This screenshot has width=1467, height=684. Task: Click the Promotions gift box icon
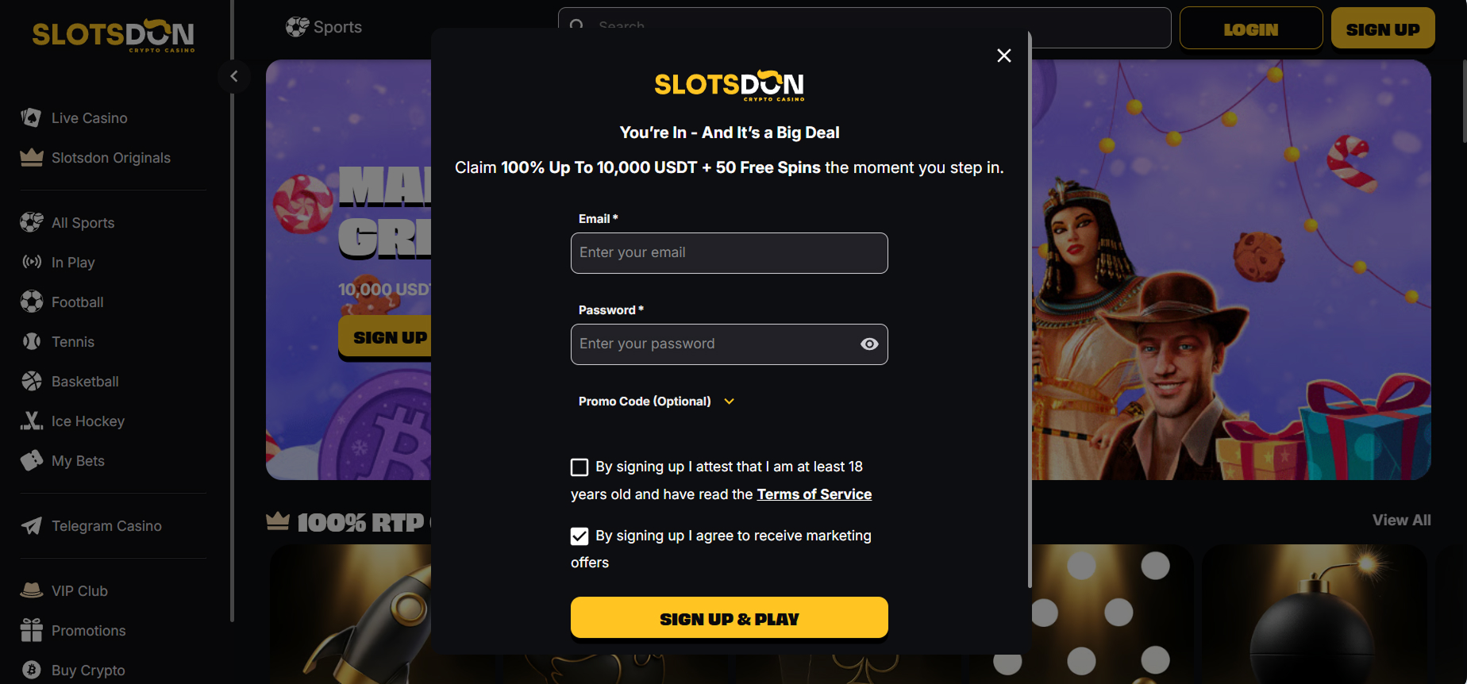click(x=31, y=630)
